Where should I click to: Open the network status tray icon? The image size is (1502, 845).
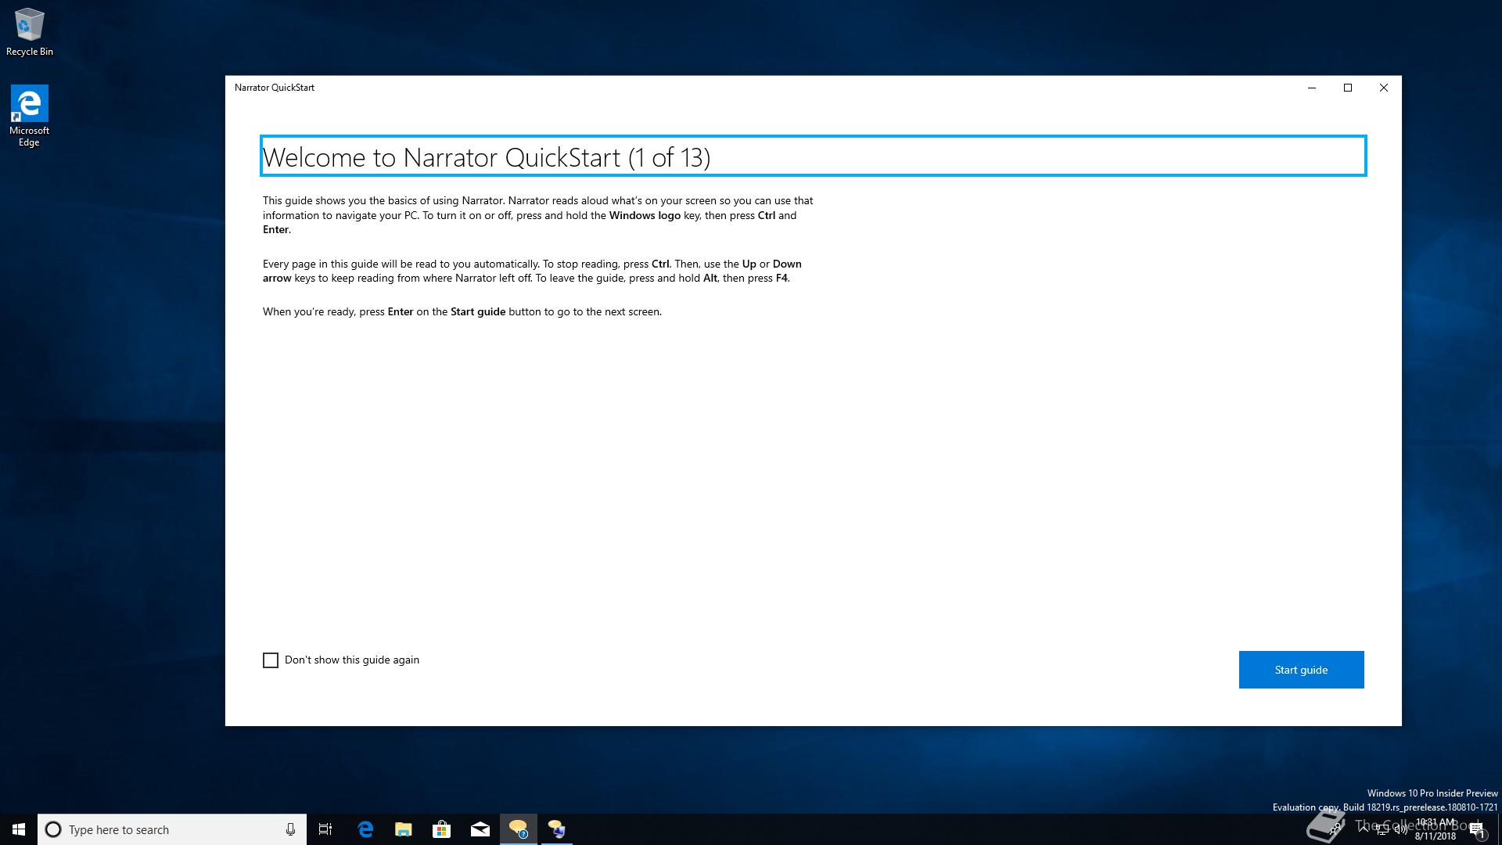[1382, 829]
